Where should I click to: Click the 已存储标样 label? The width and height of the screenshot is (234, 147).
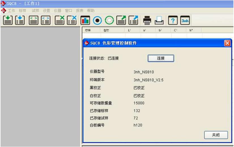pos(99,111)
